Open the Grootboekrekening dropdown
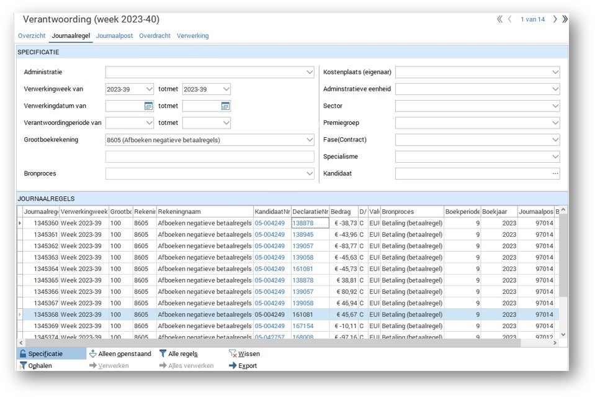This screenshot has height=397, width=595. tap(310, 140)
